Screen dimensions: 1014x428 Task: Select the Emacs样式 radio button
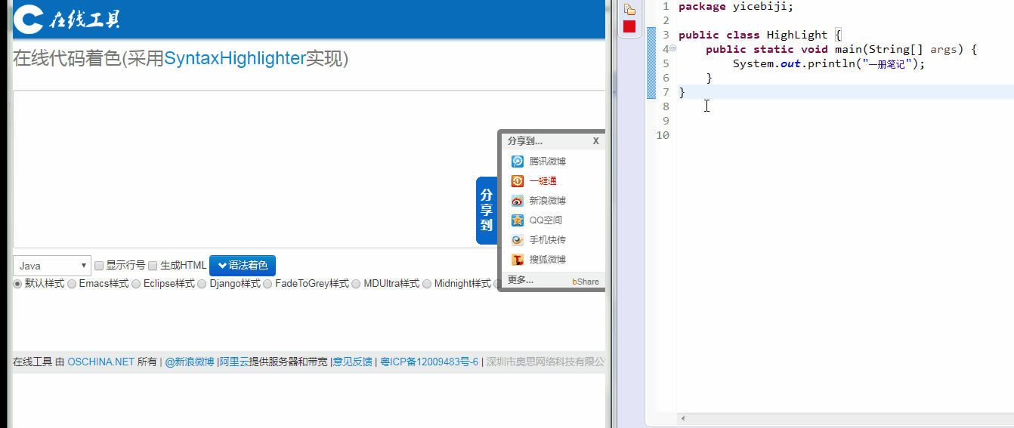point(72,284)
